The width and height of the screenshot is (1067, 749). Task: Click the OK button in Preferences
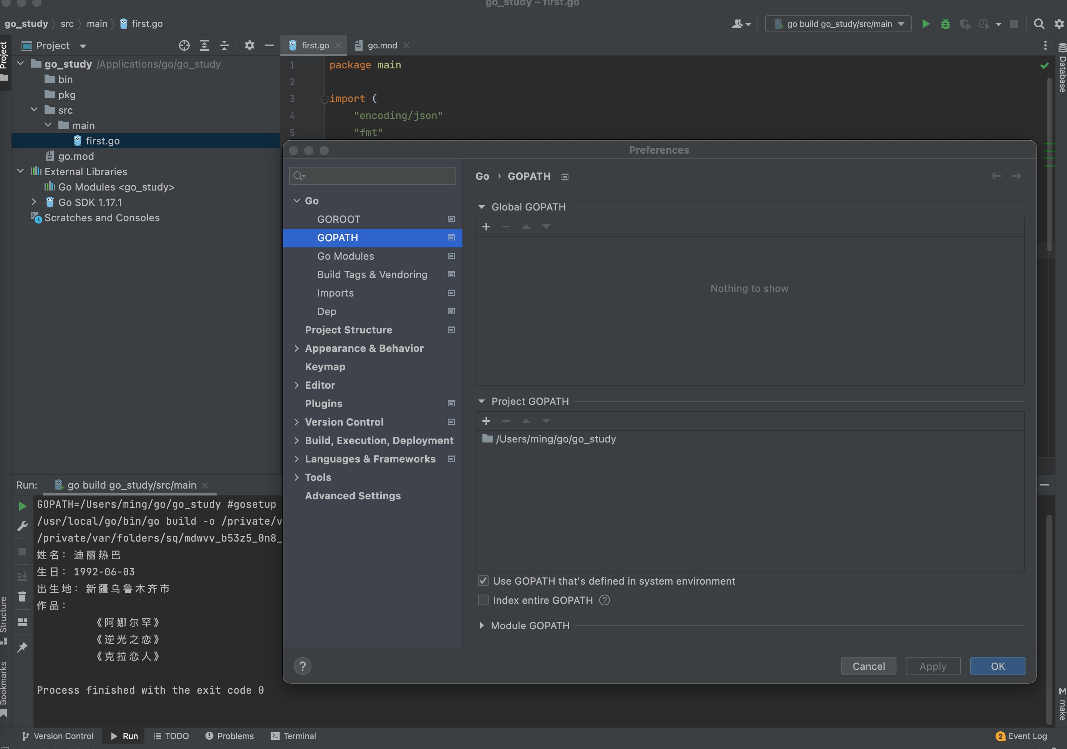[x=997, y=666]
